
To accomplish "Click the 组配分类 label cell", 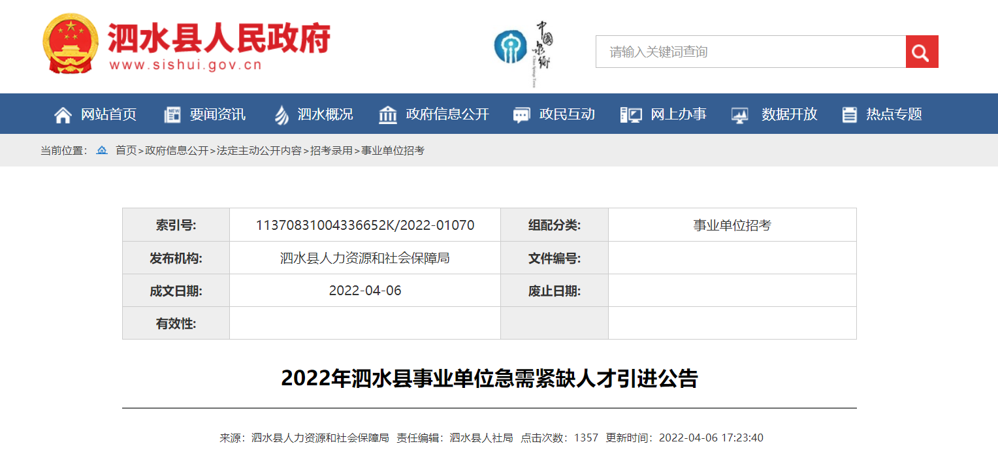I will tap(555, 225).
